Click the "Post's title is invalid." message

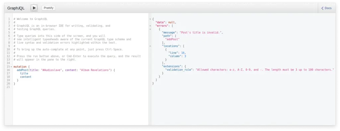tap(201, 32)
